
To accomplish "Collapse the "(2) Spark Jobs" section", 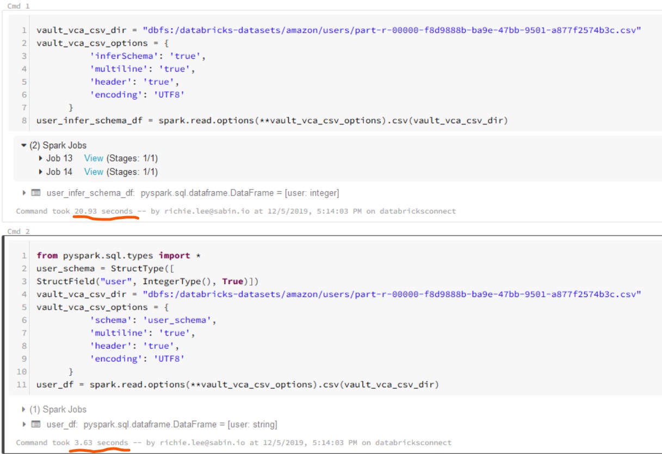I will 23,146.
